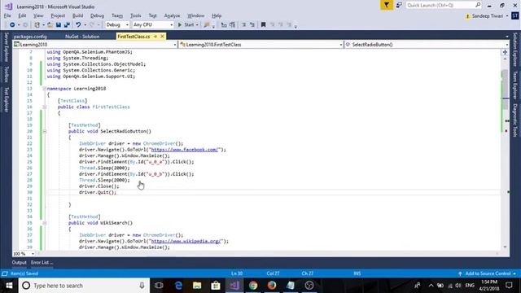Open the Test menu

click(x=152, y=15)
